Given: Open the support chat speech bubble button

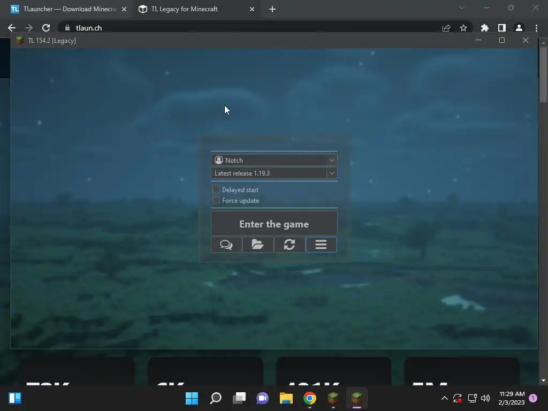Looking at the screenshot, I should click(x=226, y=245).
